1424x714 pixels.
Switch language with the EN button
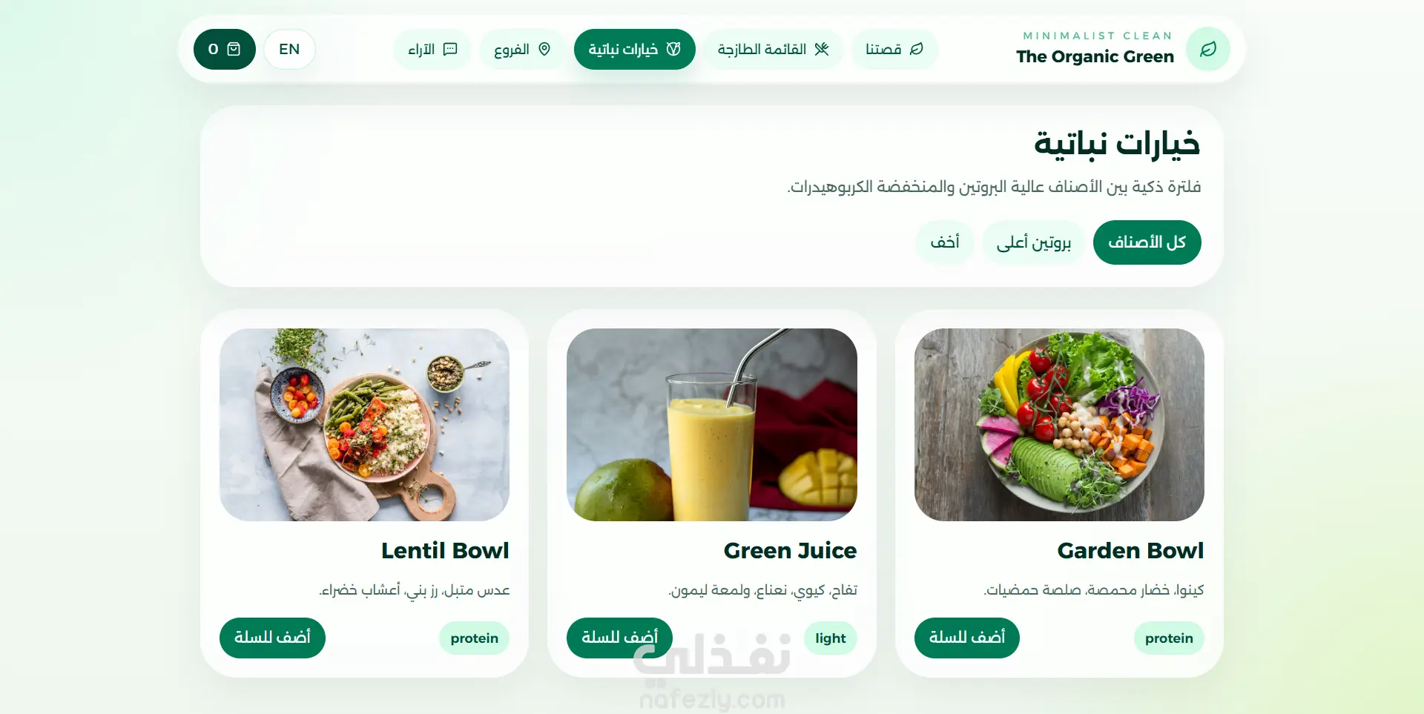pos(289,49)
